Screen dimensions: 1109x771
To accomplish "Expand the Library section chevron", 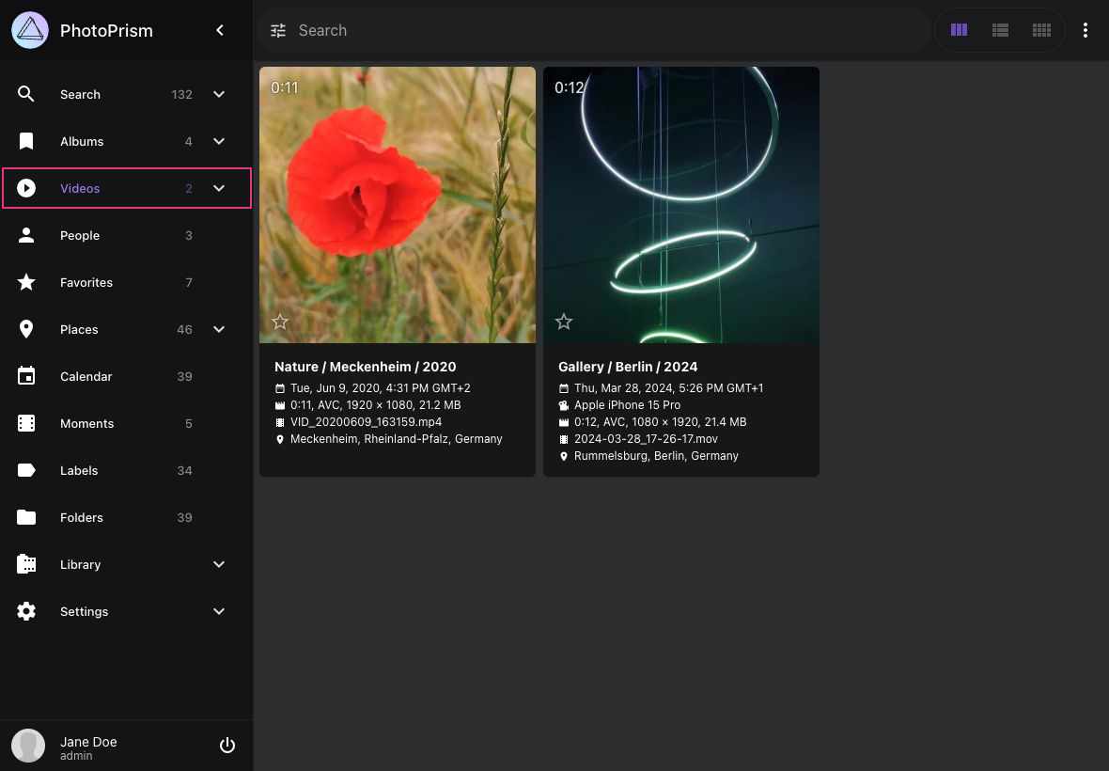I will [219, 564].
